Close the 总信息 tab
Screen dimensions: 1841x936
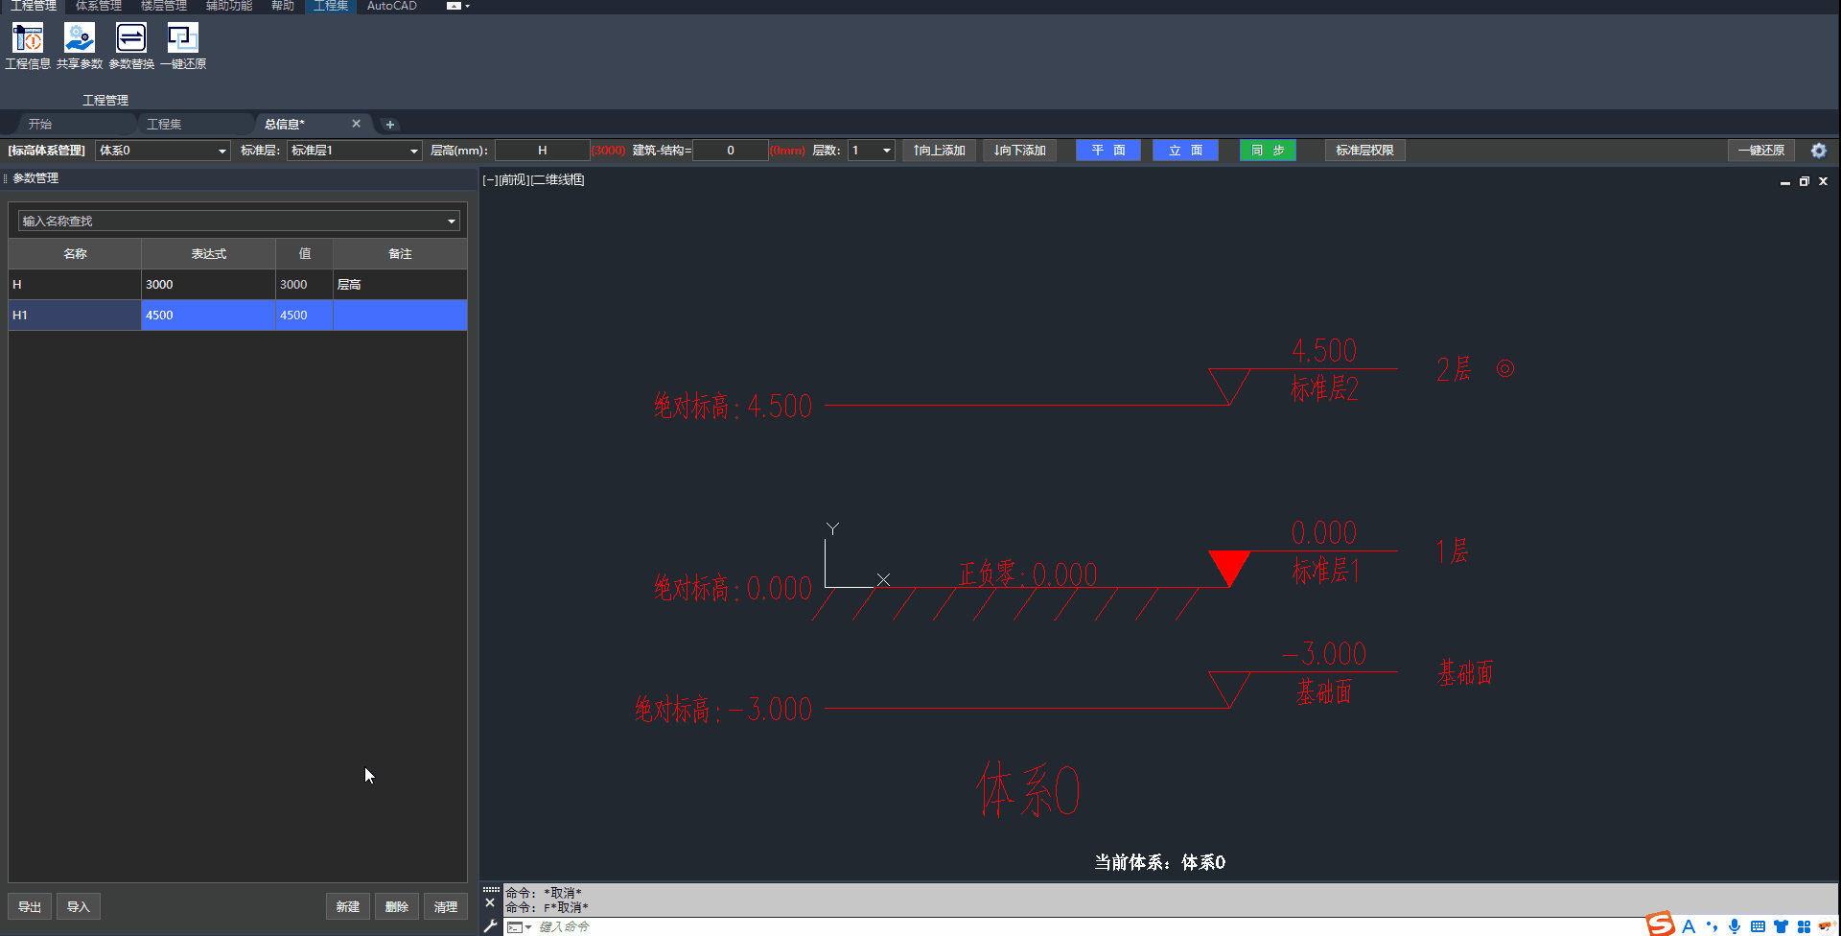[356, 124]
